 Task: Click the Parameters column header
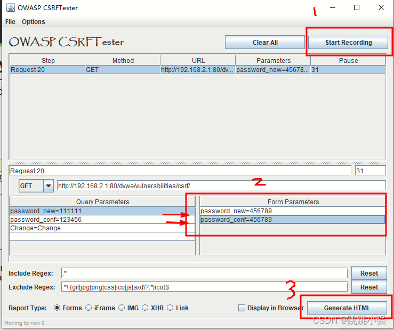tap(274, 61)
